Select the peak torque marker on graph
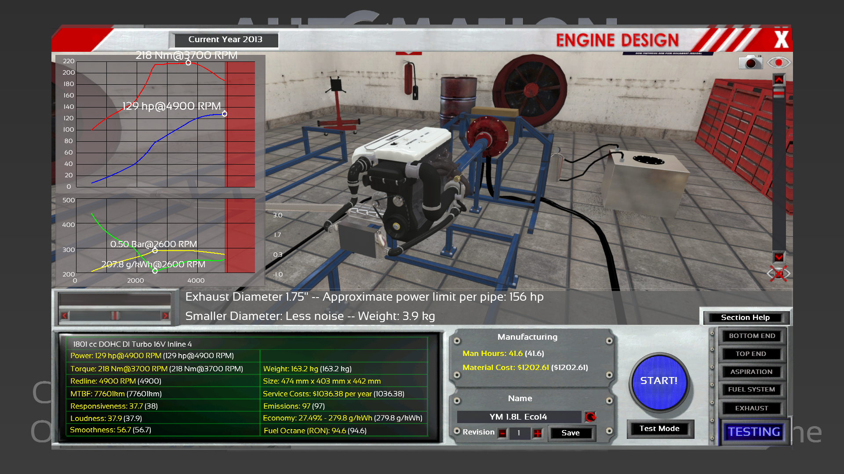The height and width of the screenshot is (474, 844). tap(188, 63)
